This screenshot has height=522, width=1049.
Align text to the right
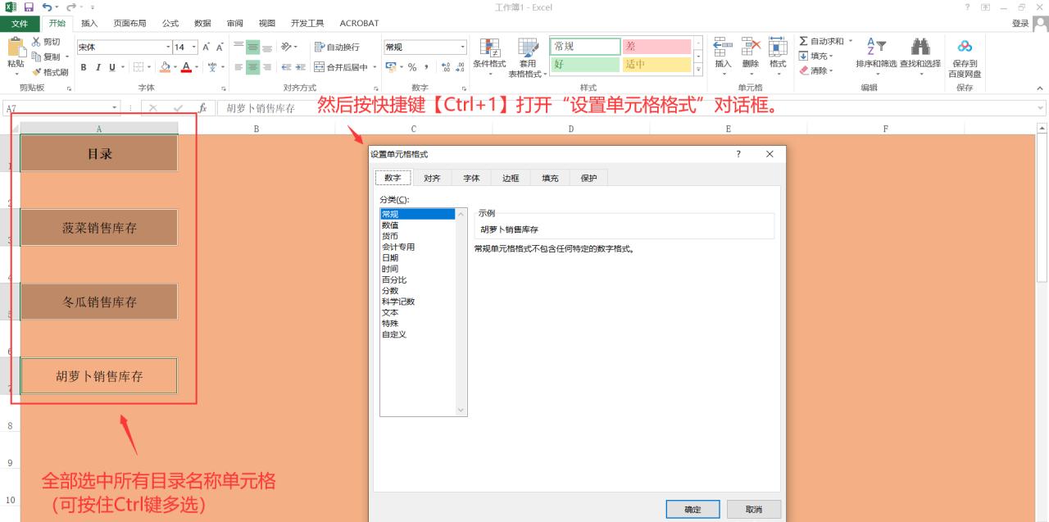tap(268, 67)
